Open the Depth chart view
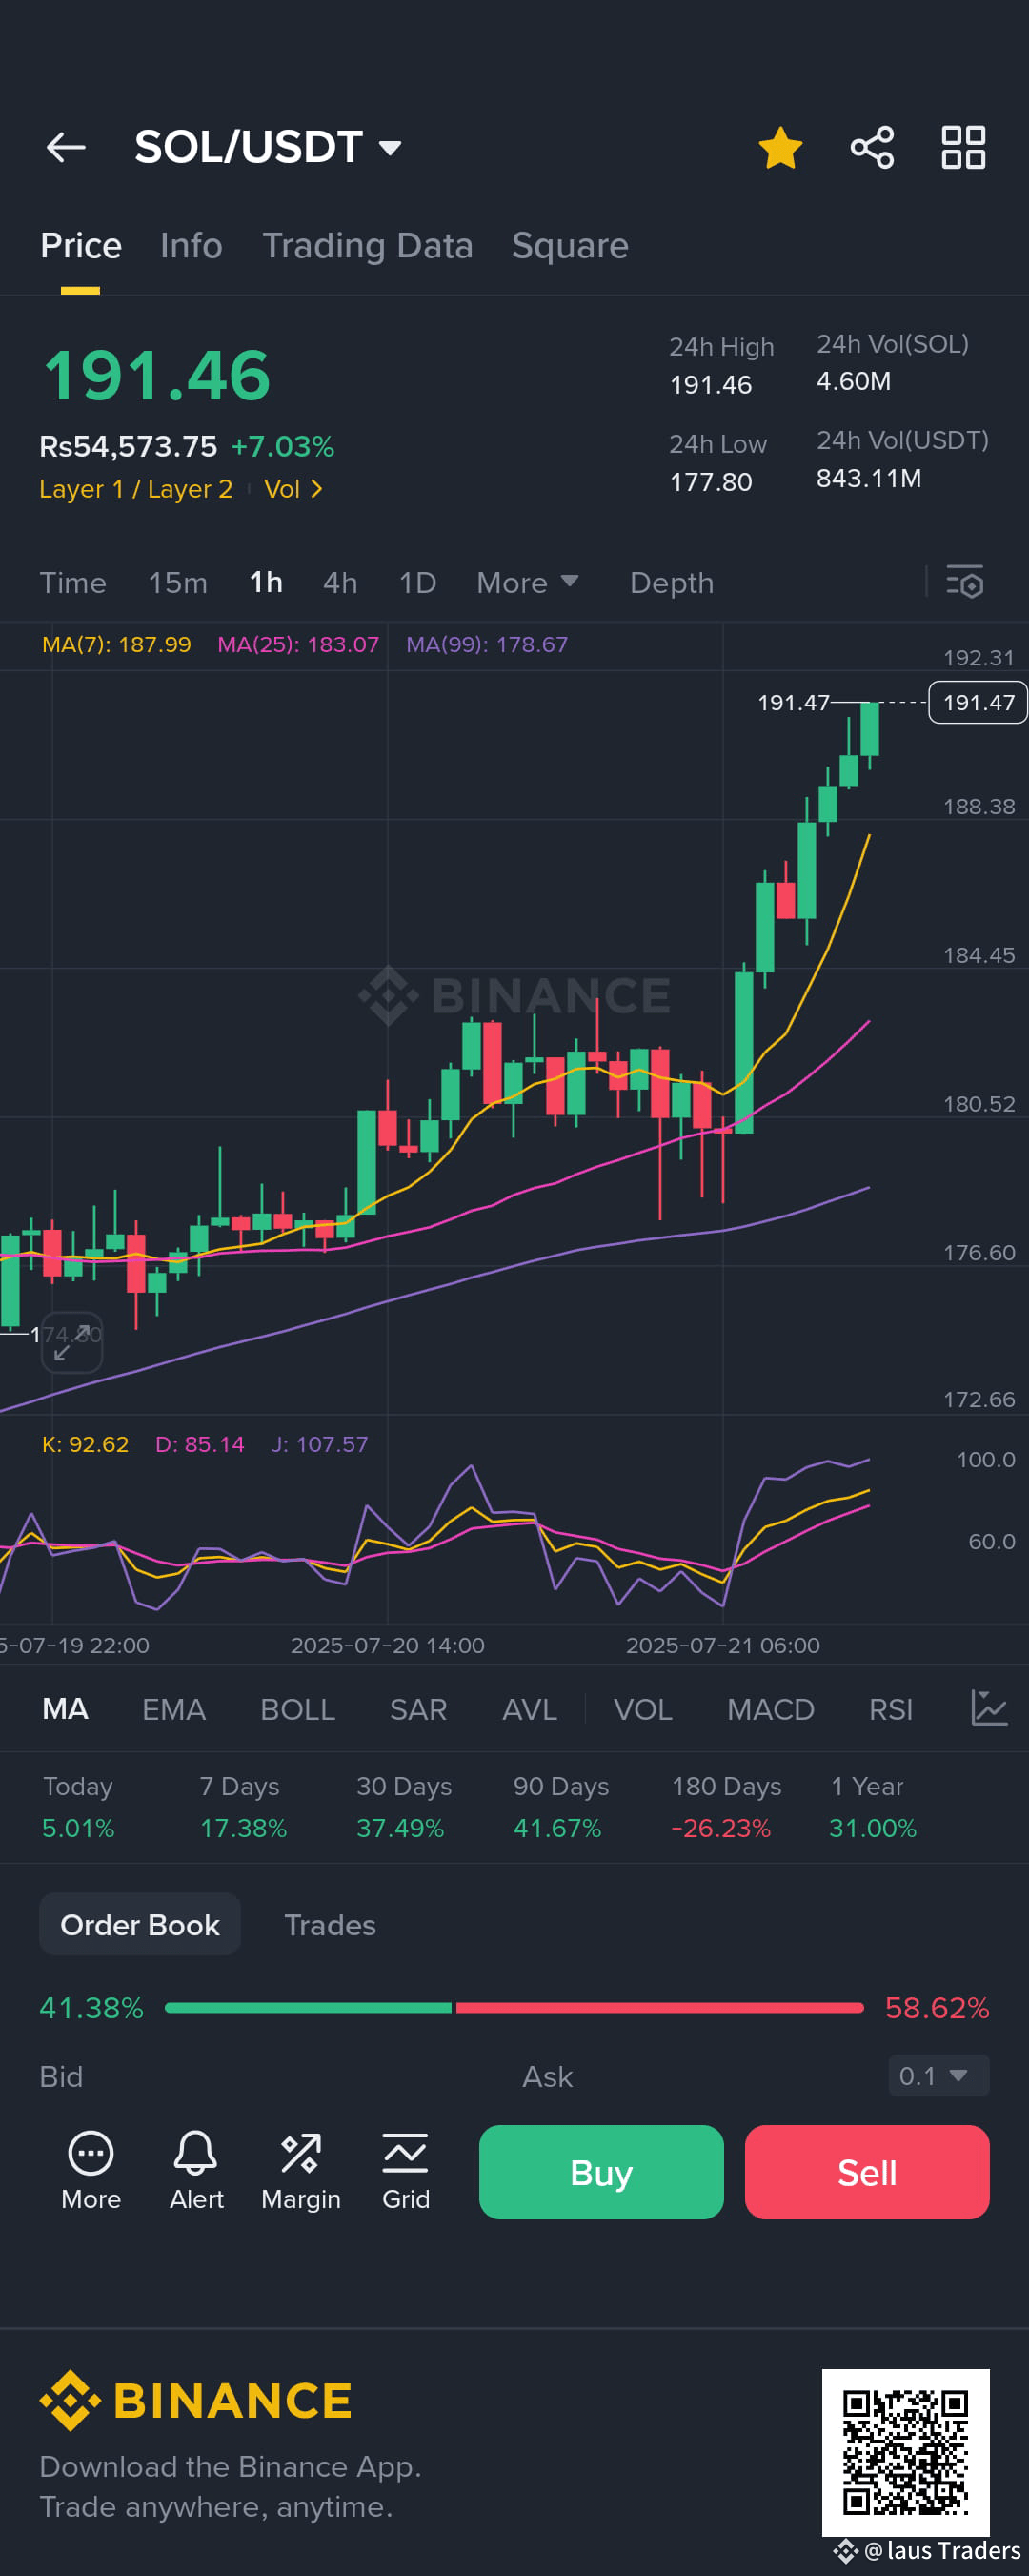Viewport: 1029px width, 2576px height. click(672, 583)
